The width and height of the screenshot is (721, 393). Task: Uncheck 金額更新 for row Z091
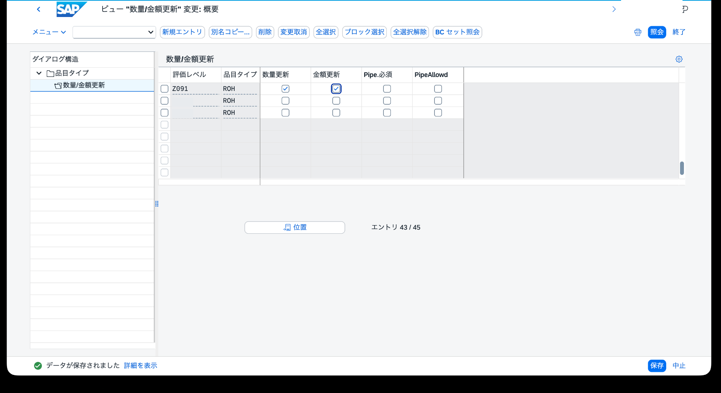click(336, 89)
